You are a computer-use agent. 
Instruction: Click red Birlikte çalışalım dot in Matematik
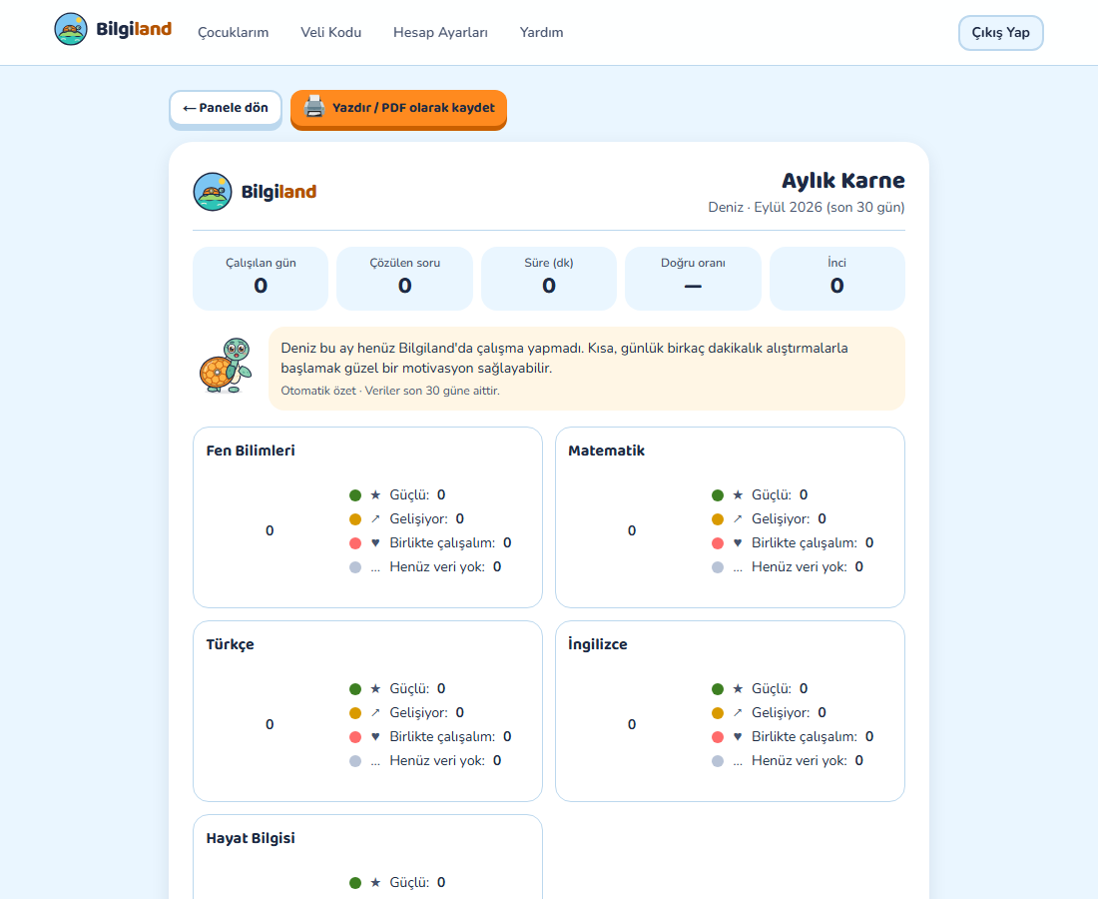pyautogui.click(x=718, y=543)
